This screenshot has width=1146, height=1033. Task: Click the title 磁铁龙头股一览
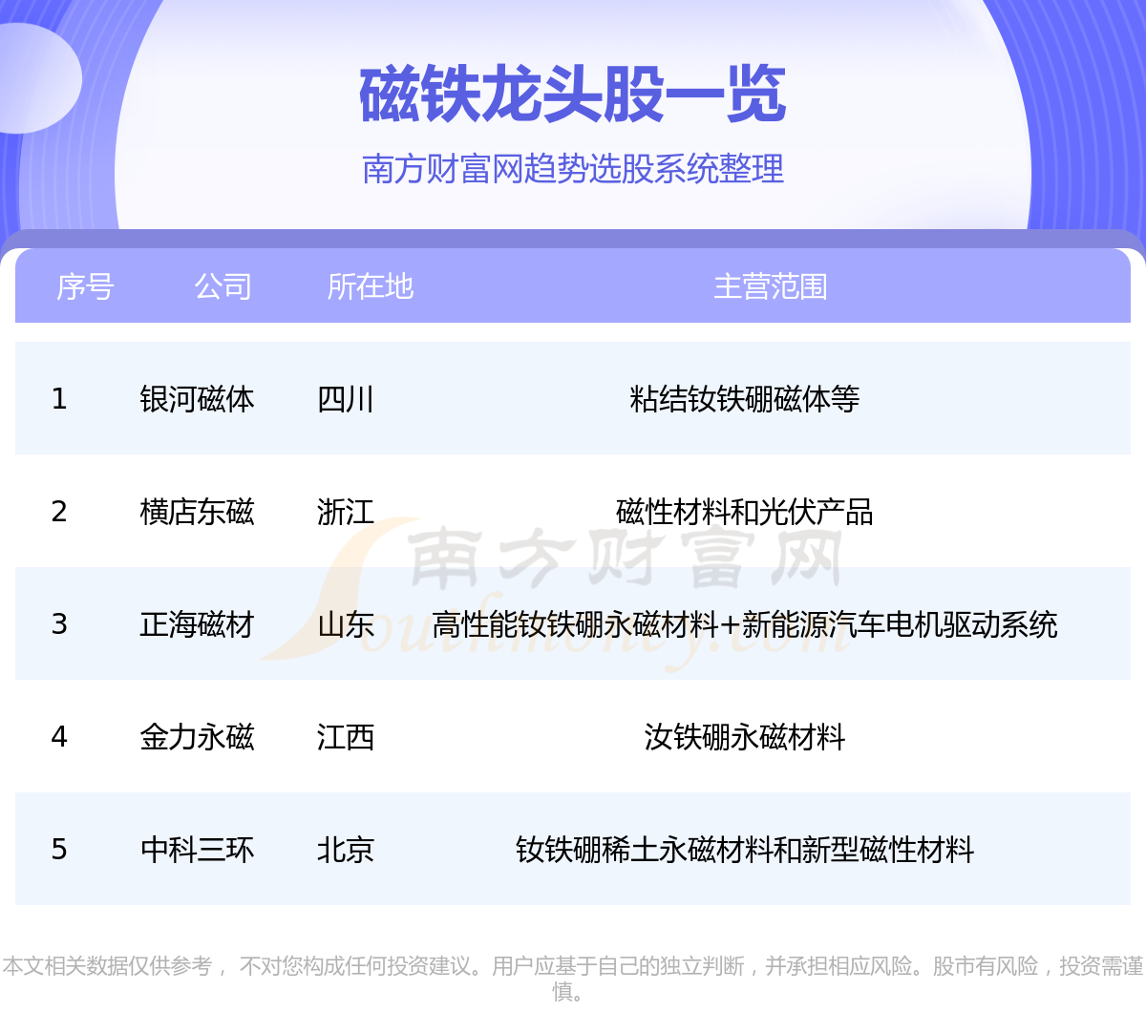(x=573, y=95)
